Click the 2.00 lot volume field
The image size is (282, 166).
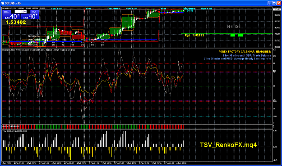(21, 12)
